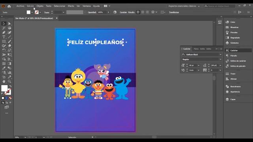Open the Ventana menu
This screenshot has height=142, width=253.
[x=87, y=6]
